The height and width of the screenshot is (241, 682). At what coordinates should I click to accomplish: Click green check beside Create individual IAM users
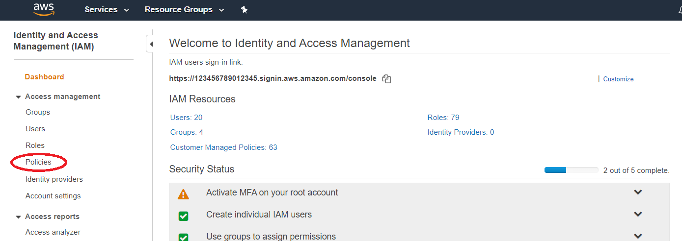(183, 216)
